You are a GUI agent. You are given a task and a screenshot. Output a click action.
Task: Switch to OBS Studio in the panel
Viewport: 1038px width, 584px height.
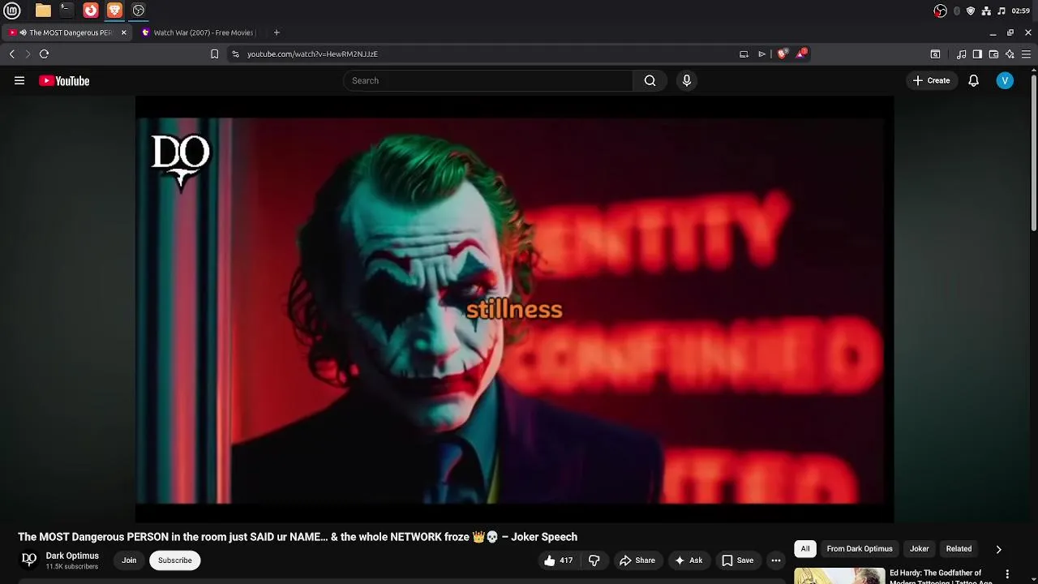pos(139,11)
